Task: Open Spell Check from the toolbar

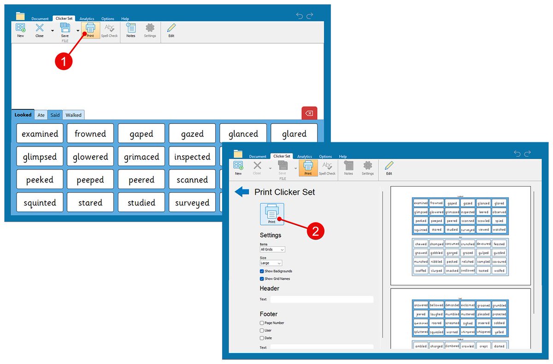Action: click(109, 29)
